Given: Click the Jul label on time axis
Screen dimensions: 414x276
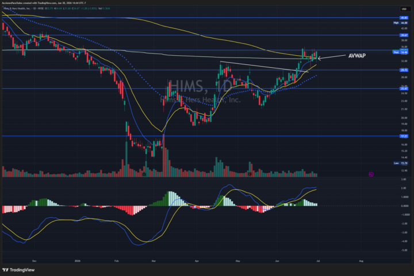Looking at the screenshot, I should click(x=318, y=261).
